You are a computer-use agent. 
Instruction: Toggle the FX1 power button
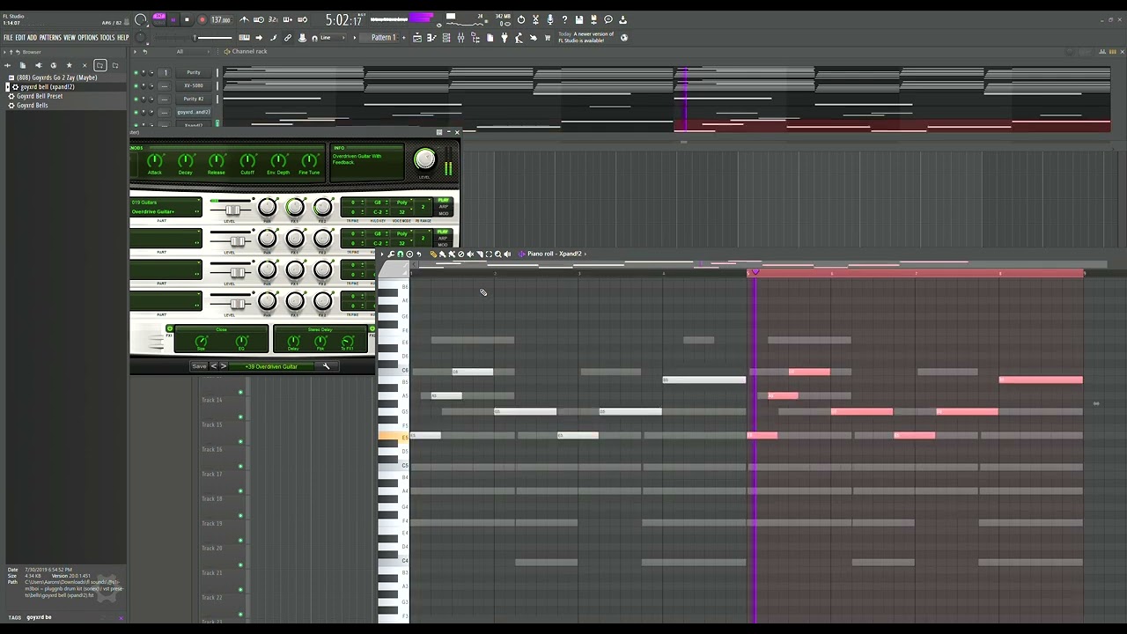click(170, 328)
